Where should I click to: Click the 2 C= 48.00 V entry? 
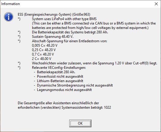pyautogui.click(x=41, y=59)
